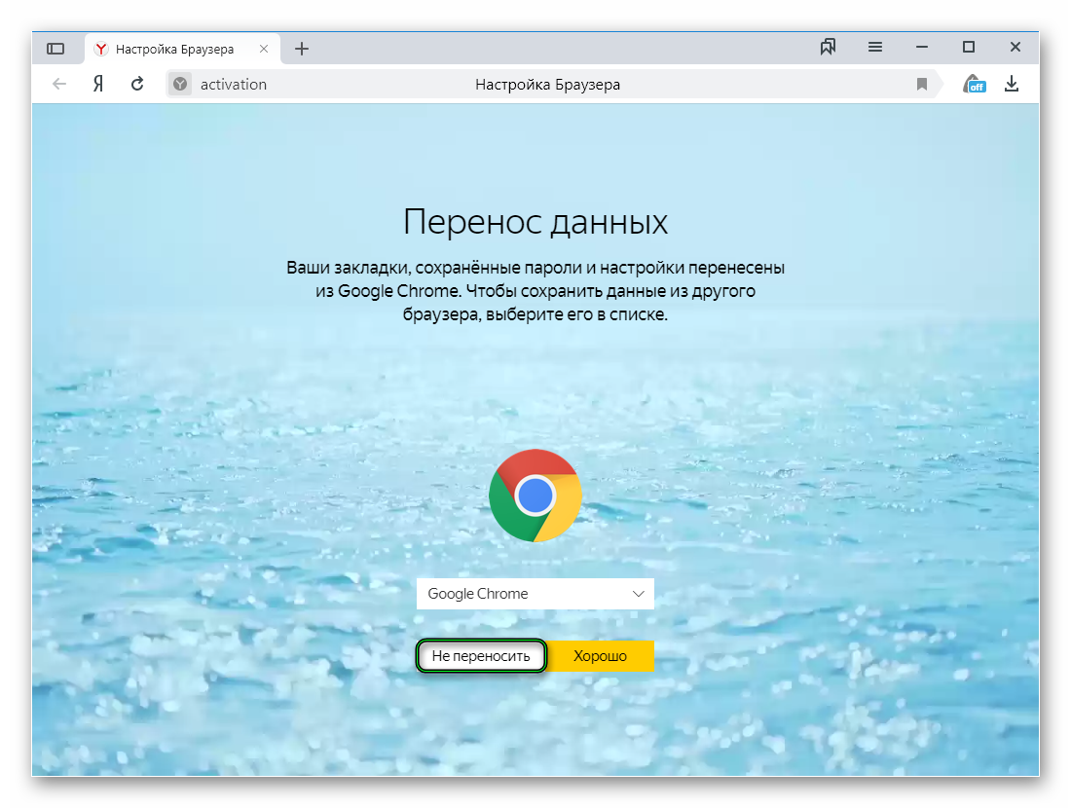1071x808 pixels.
Task: Open the Yandex home page via Я icon
Action: [98, 84]
